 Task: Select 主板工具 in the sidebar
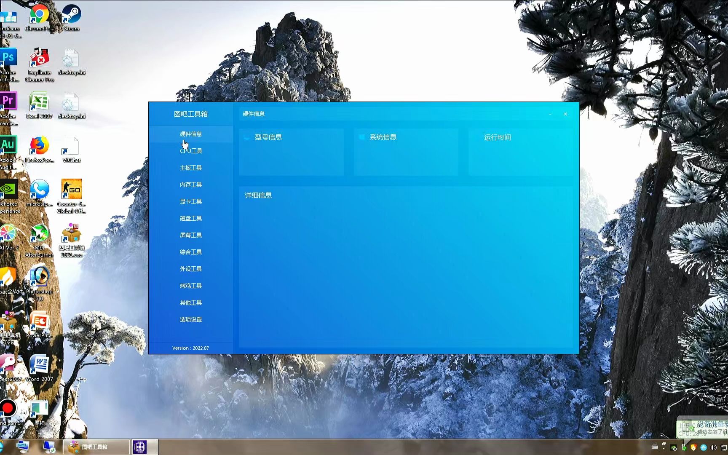[x=191, y=168]
